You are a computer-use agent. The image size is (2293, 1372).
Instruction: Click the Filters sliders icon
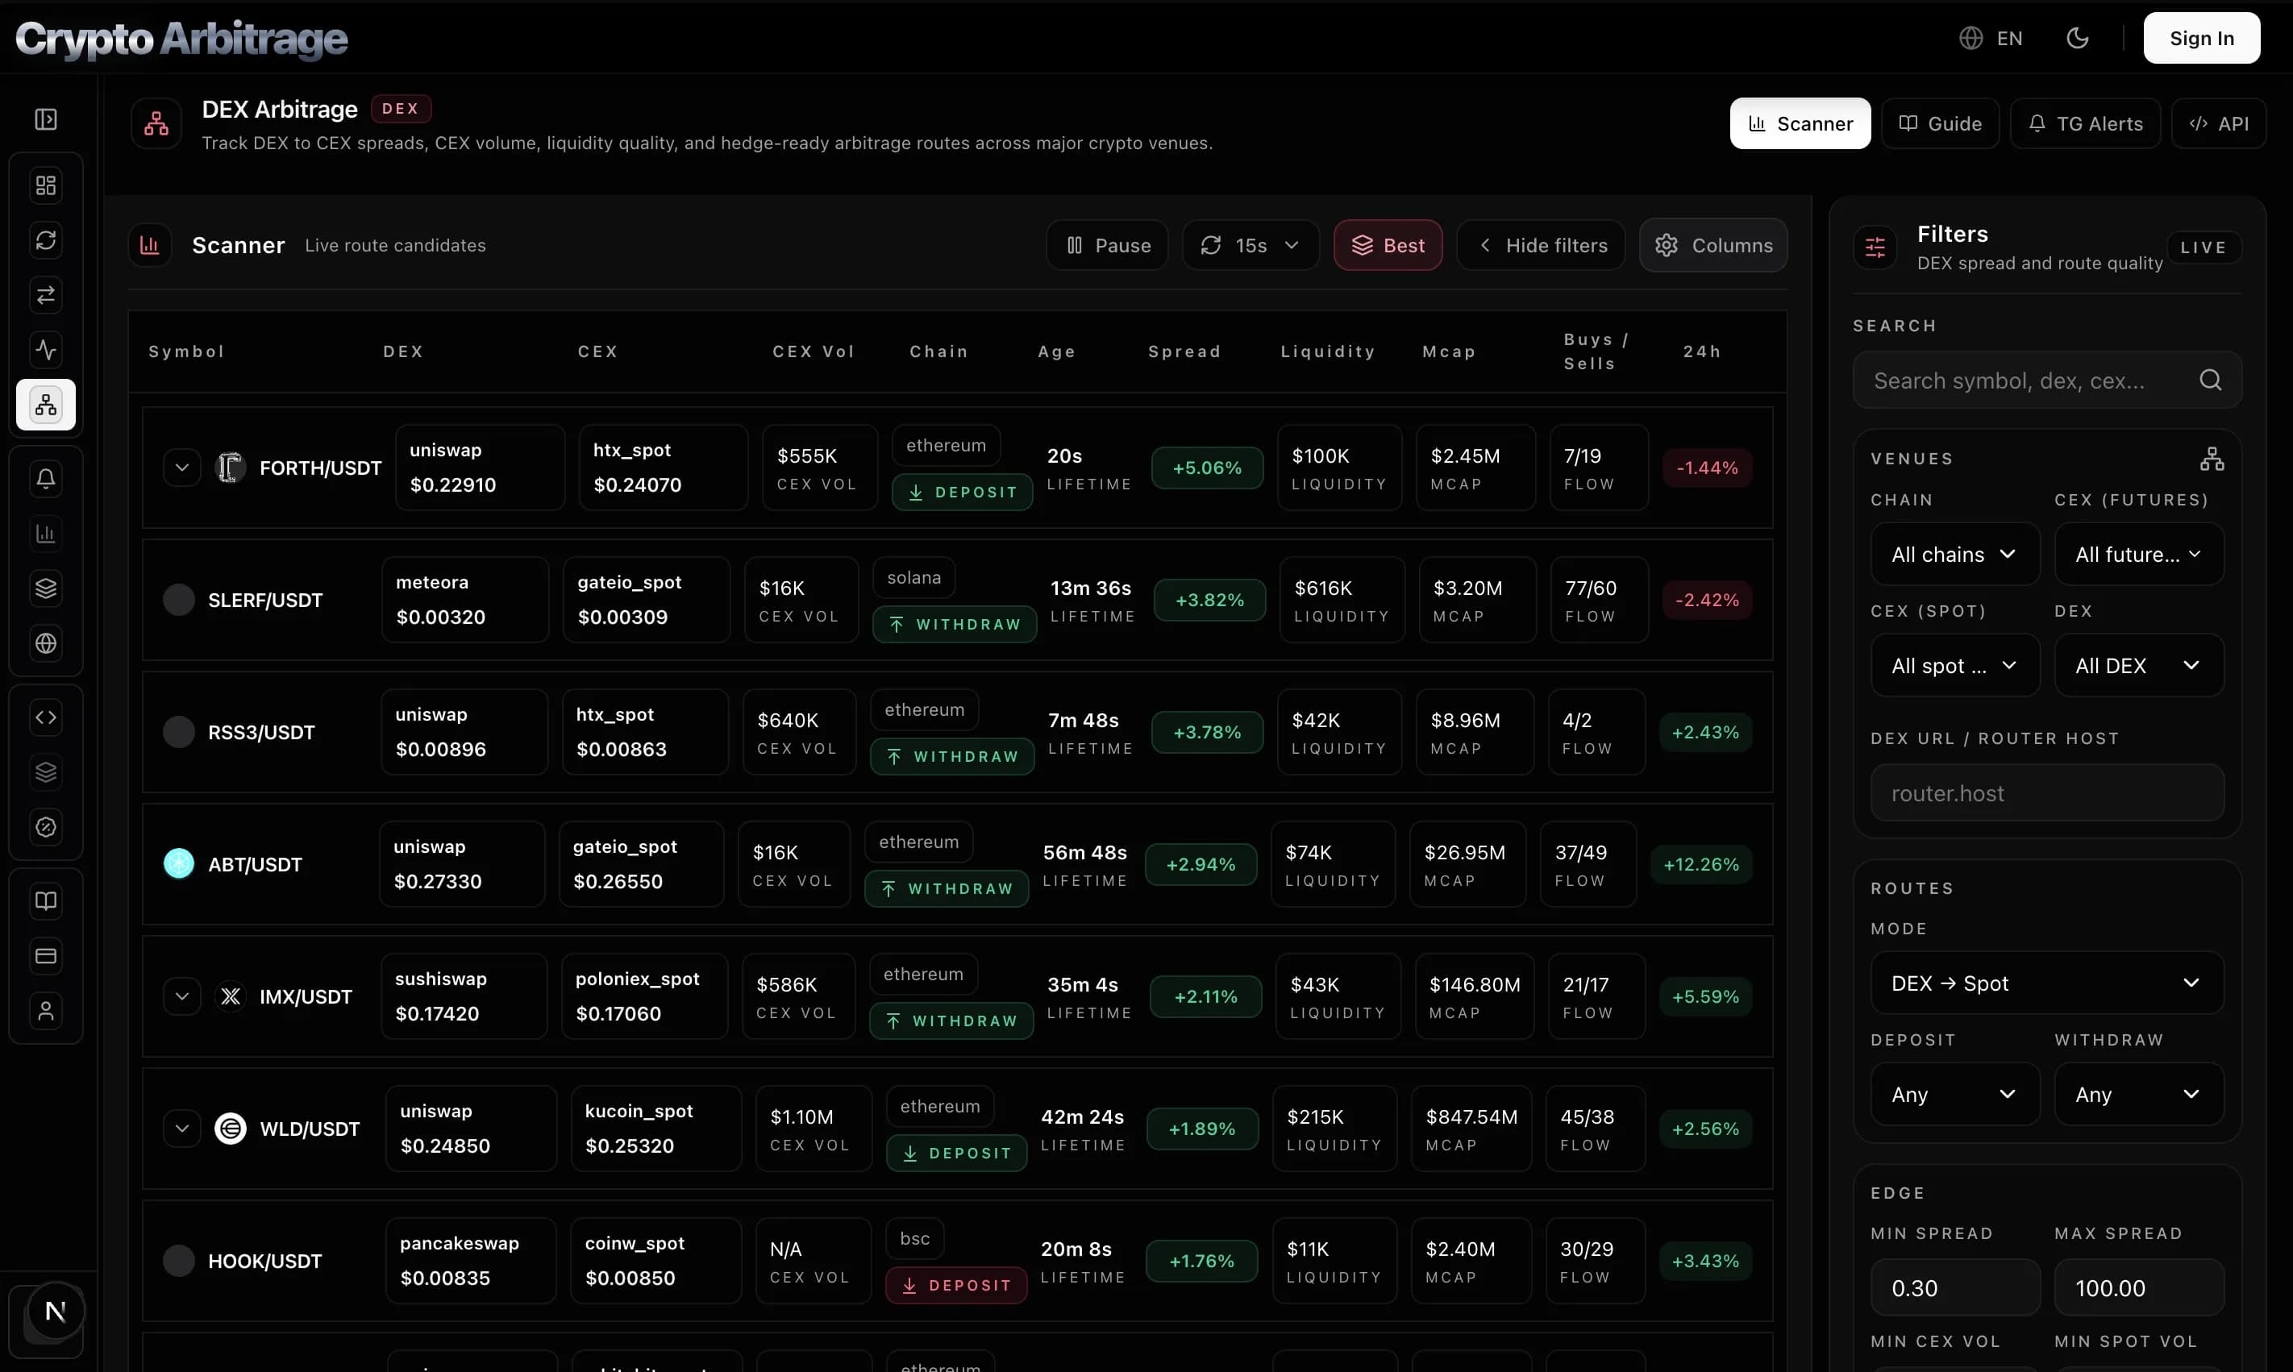pos(1875,247)
